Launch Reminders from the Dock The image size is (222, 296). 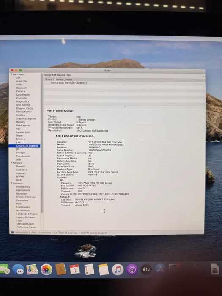89,269
